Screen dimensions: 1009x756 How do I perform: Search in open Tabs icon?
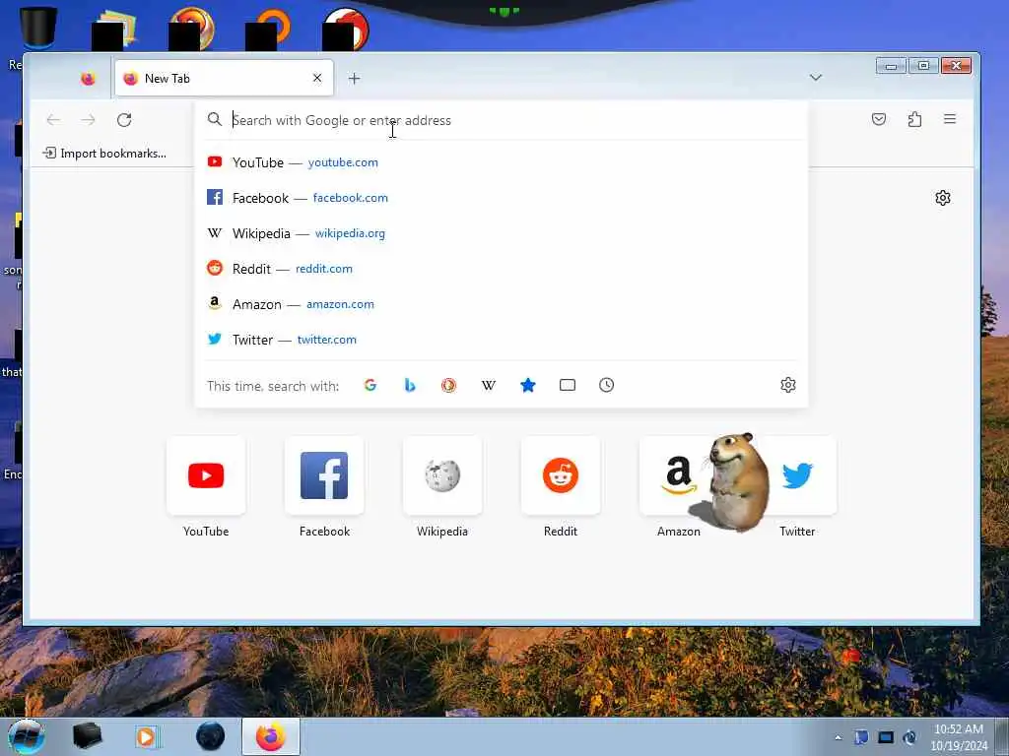(567, 385)
